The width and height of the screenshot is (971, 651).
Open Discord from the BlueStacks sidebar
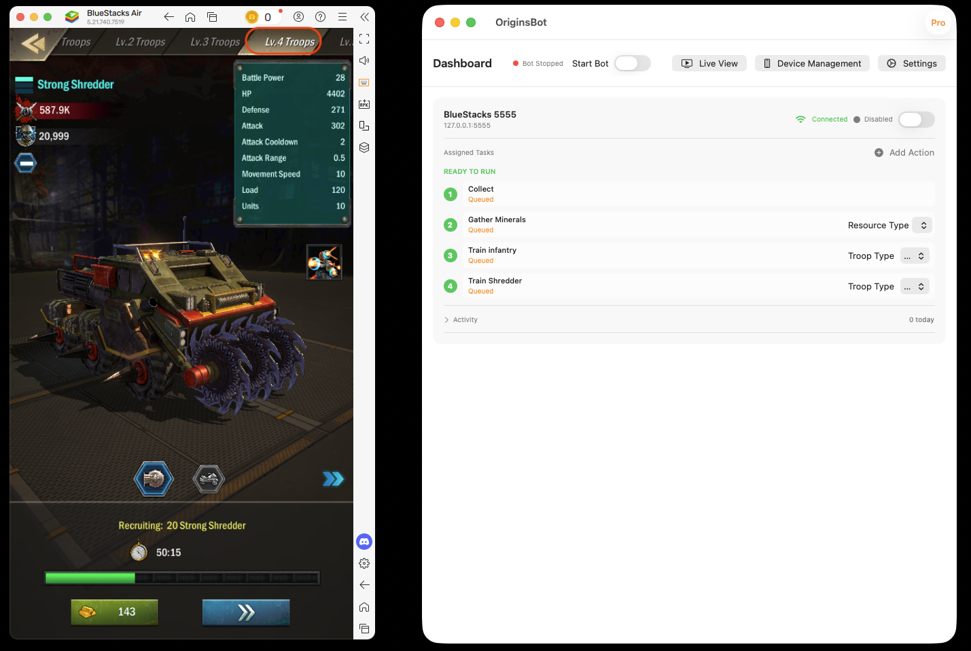[364, 542]
